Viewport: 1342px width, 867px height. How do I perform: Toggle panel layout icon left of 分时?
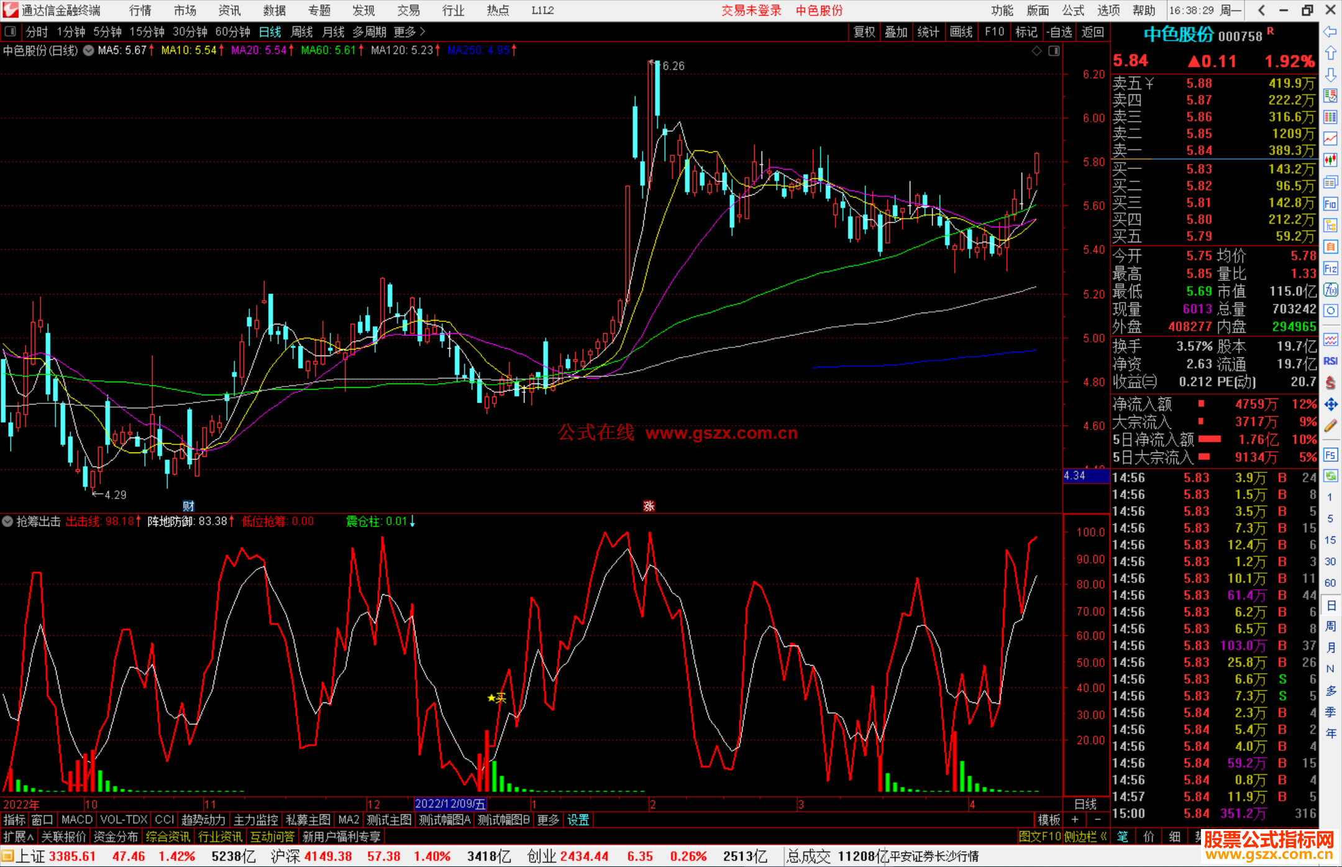click(11, 32)
